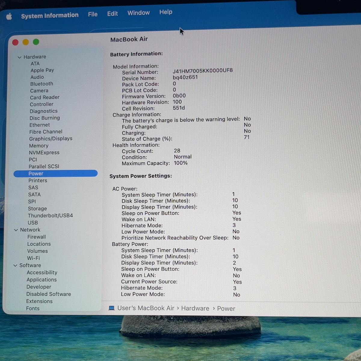Select Controller in the sidebar
Screen dimensions: 361x361
pyautogui.click(x=42, y=104)
